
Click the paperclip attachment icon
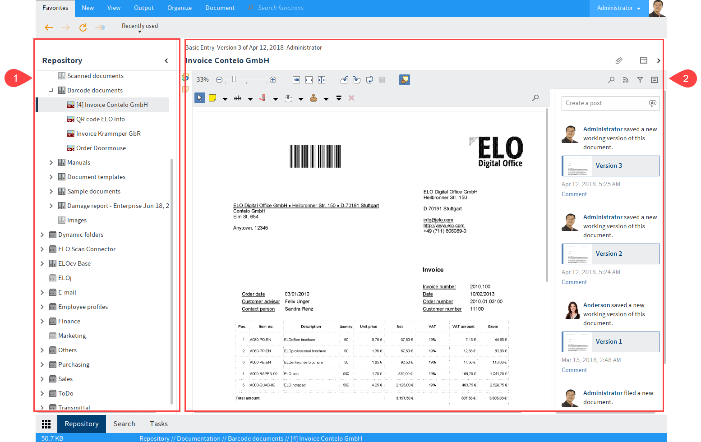click(x=619, y=60)
